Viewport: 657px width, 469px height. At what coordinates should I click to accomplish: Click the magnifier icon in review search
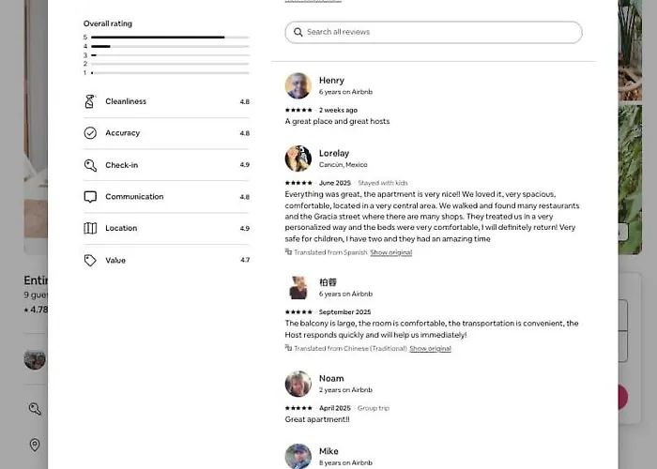298,32
